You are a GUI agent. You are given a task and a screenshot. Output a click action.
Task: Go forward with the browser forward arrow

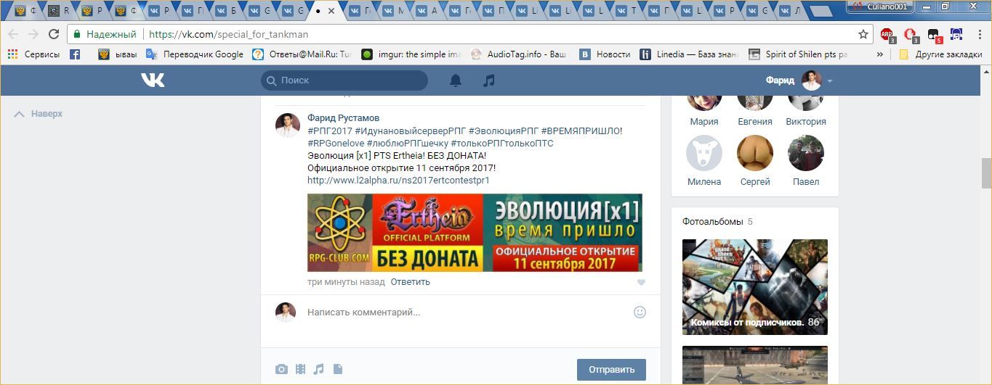33,34
